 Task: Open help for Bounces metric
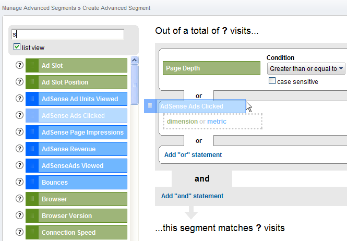tap(19, 182)
